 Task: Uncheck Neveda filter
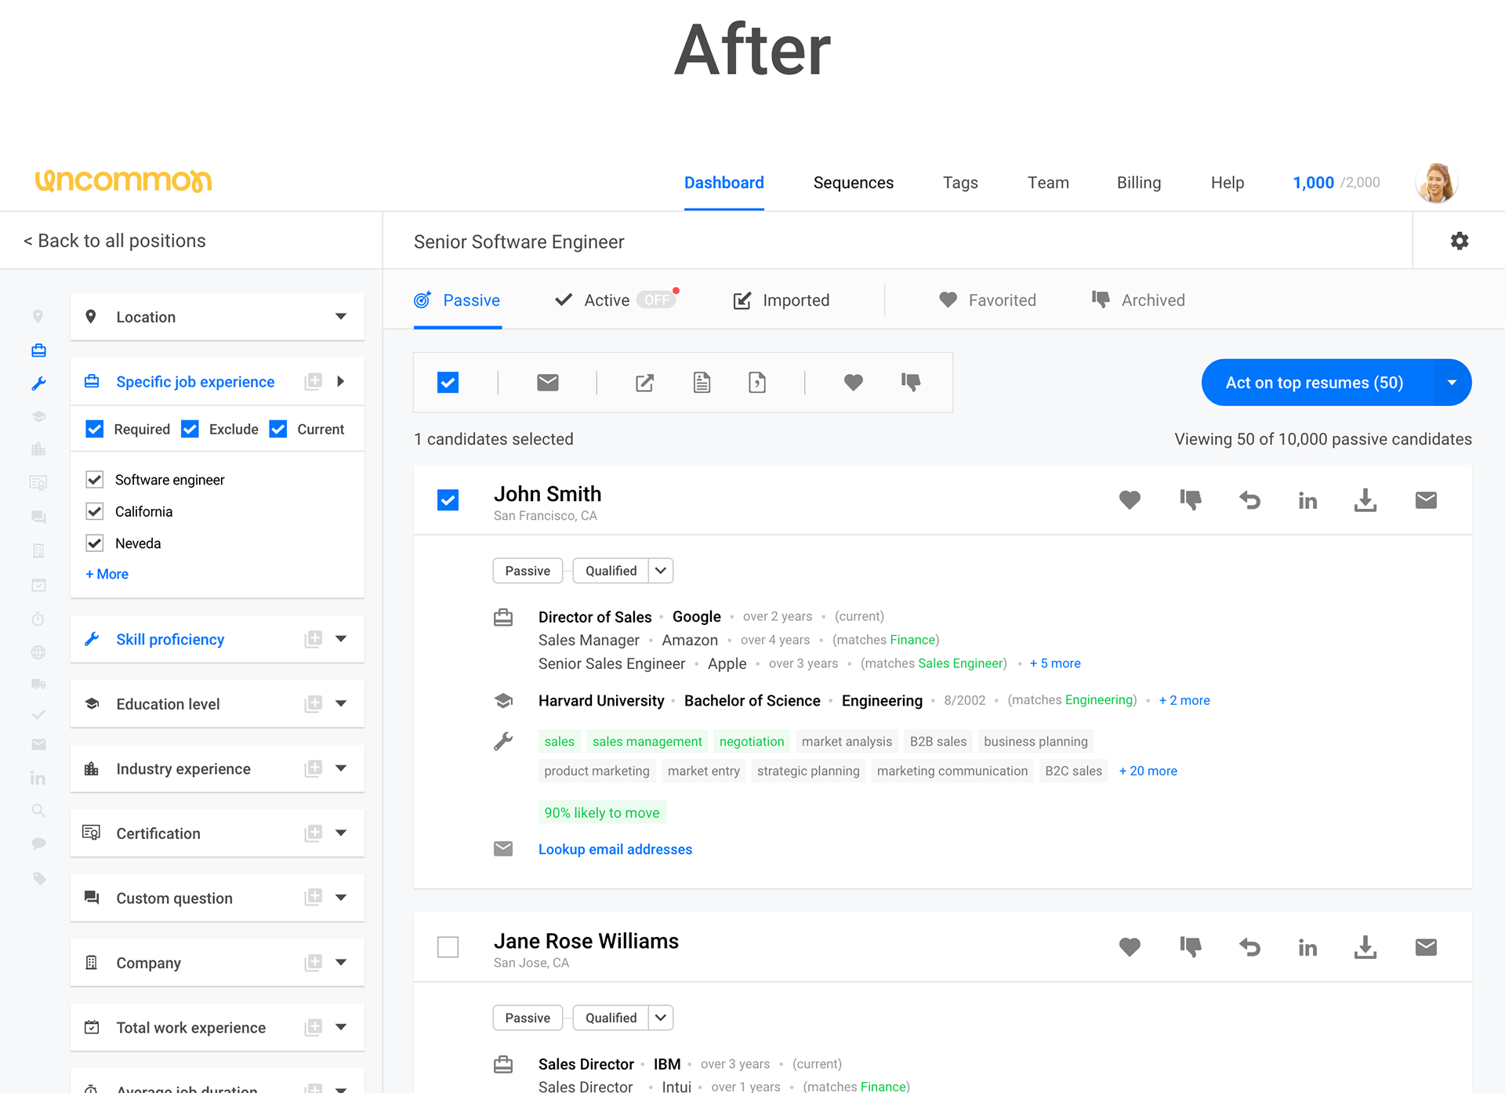pos(94,543)
